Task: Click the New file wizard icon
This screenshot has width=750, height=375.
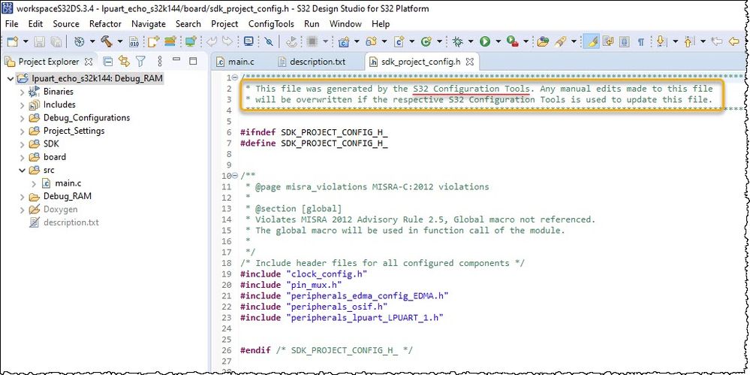Action: (13, 41)
